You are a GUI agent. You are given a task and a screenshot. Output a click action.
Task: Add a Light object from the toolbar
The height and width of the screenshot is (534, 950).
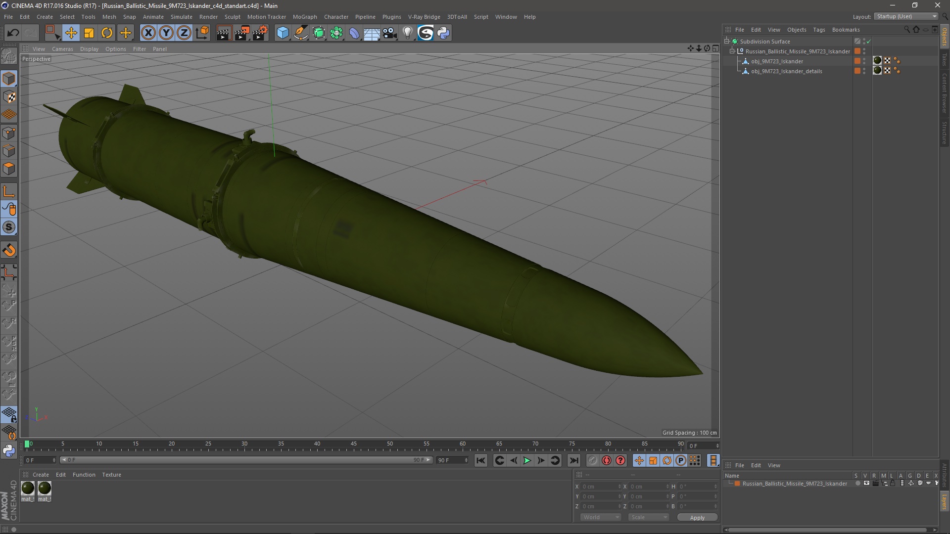(407, 33)
